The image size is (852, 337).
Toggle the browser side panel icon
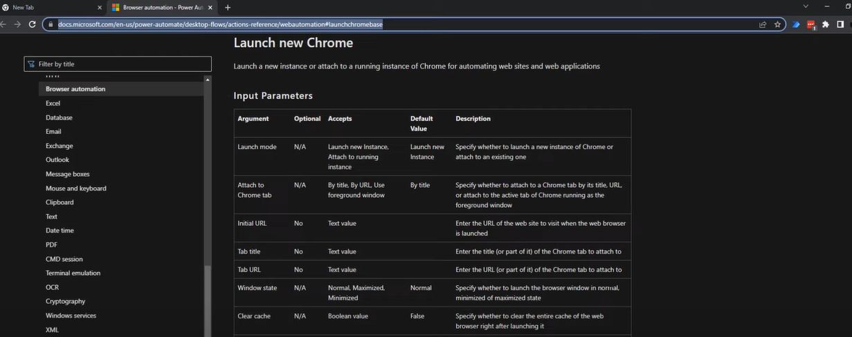click(x=840, y=24)
